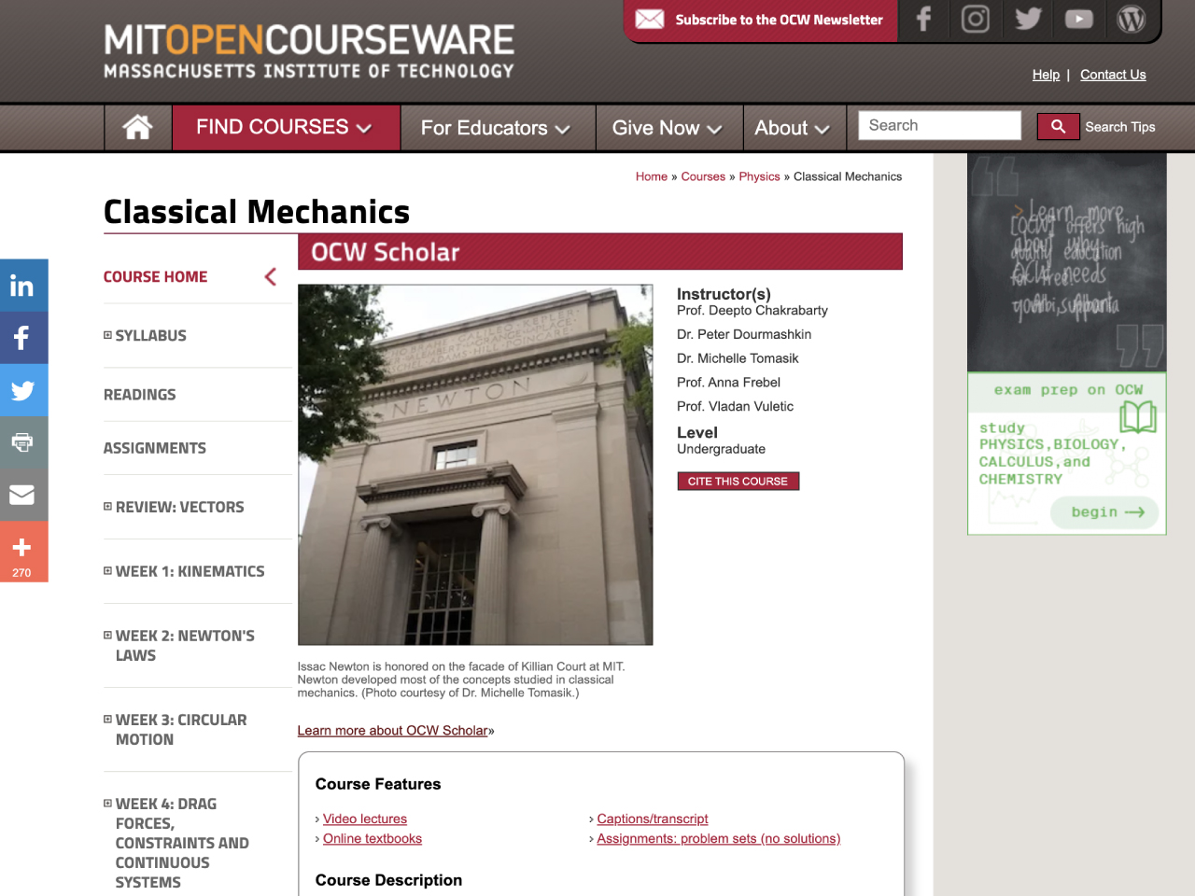Select Course Home in sidebar
The height and width of the screenshot is (896, 1195).
pos(155,277)
